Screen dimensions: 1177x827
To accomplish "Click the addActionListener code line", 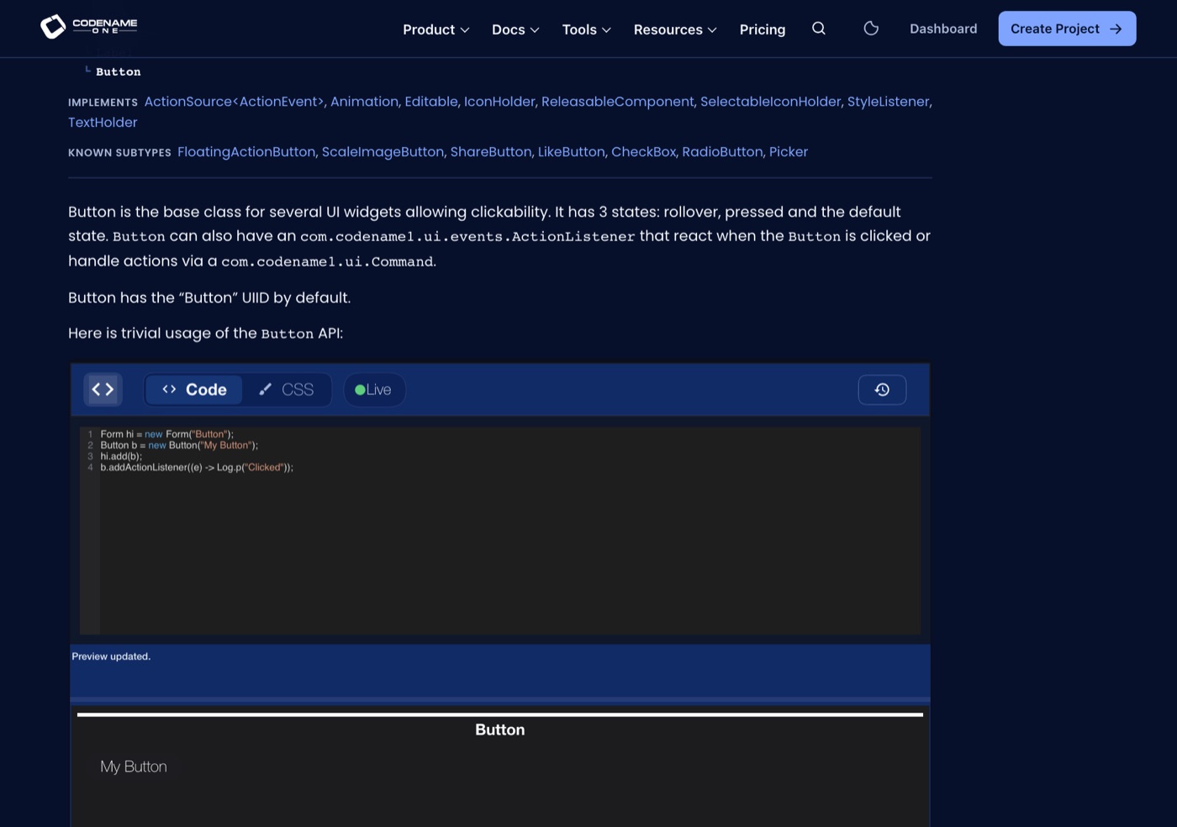I will (197, 467).
